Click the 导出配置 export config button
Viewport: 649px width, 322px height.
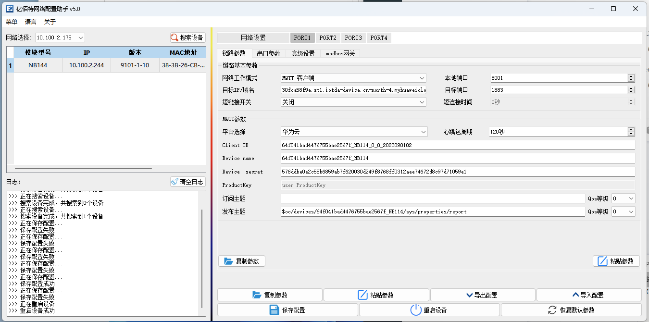[483, 295]
